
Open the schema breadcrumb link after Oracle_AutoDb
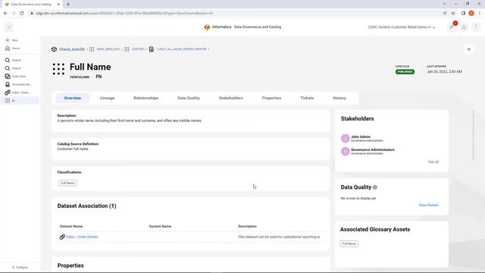[x=108, y=49]
